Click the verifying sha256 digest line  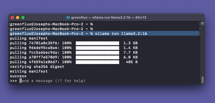[37, 67]
